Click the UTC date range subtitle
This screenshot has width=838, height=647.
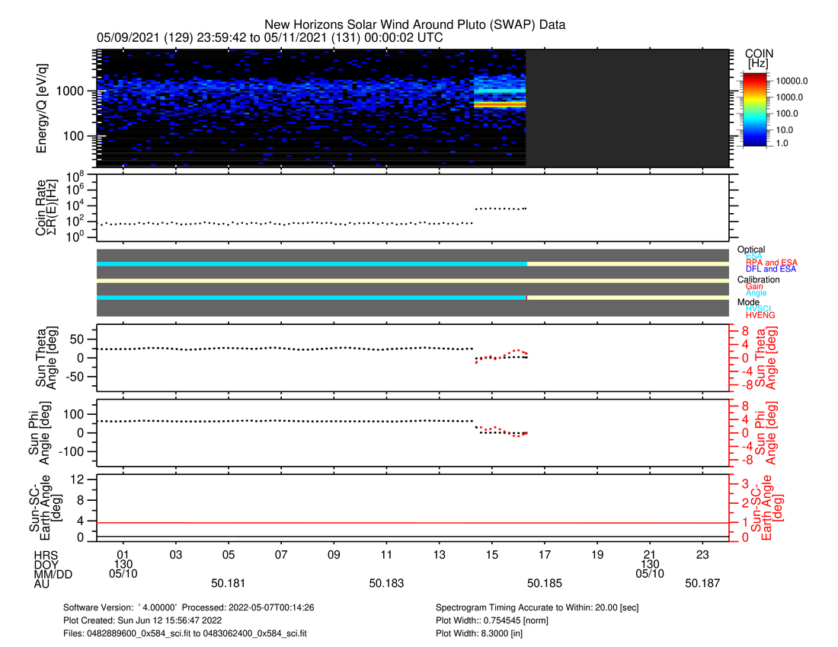(x=270, y=38)
